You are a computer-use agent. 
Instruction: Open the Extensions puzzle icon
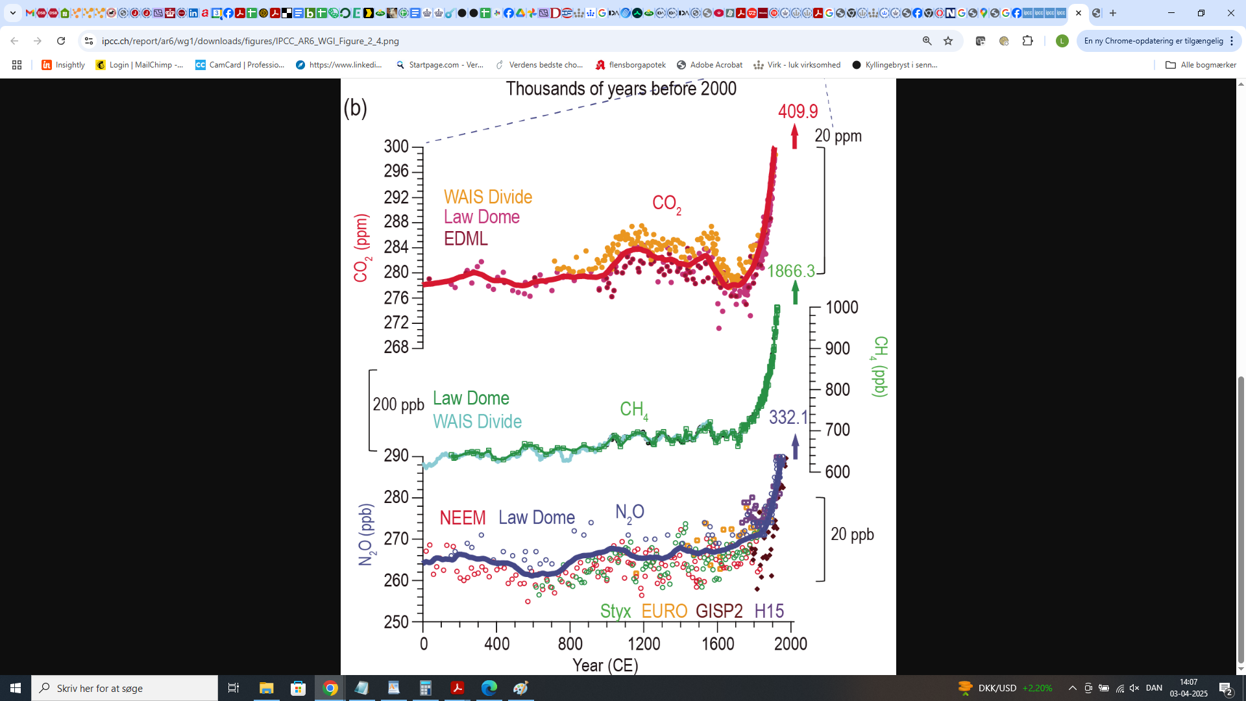tap(1027, 41)
